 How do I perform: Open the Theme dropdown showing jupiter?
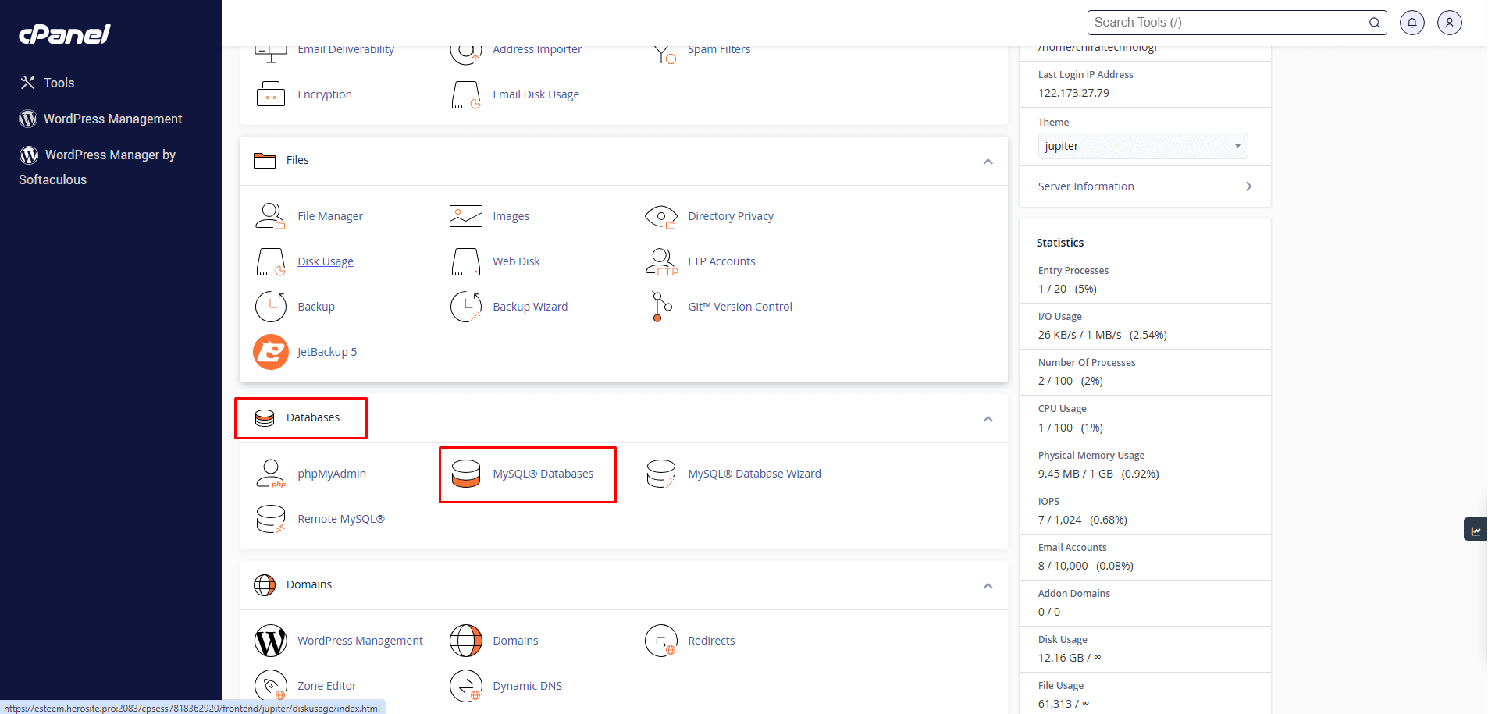click(x=1142, y=146)
